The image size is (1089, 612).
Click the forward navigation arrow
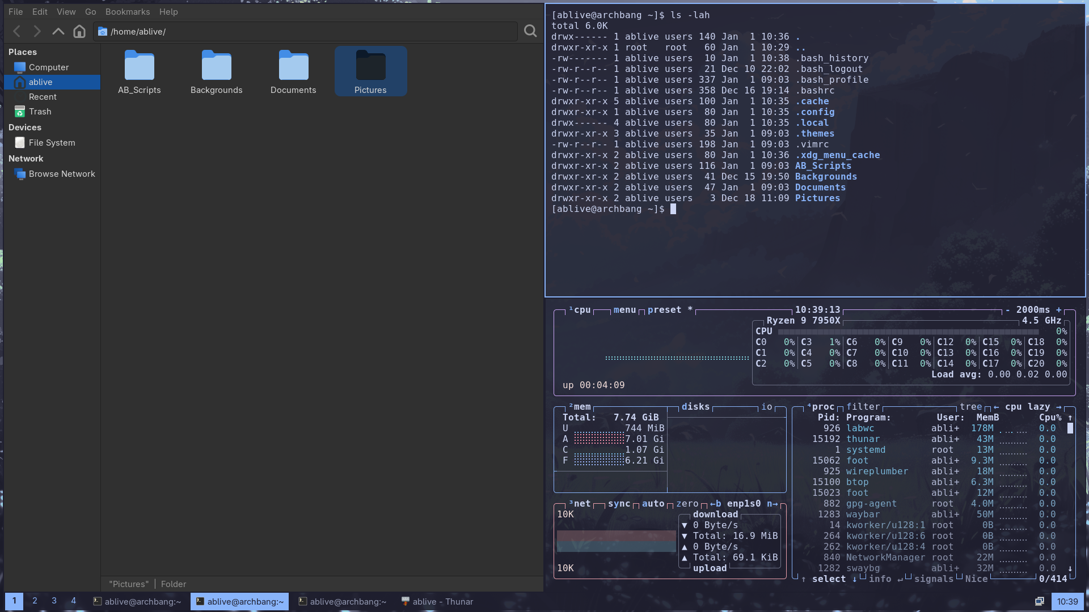(x=37, y=32)
